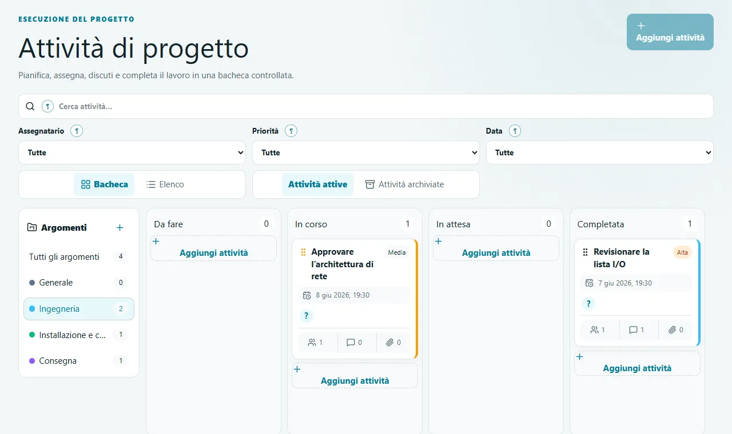
Task: Add activity in In attesa column
Action: pyautogui.click(x=496, y=248)
